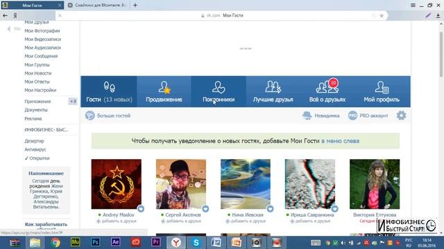Click the Невидимка hat icon
444x249 pixels.
(x=307, y=116)
